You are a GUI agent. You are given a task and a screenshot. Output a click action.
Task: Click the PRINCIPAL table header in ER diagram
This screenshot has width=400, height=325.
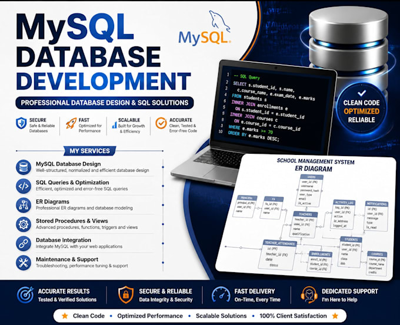point(246,198)
